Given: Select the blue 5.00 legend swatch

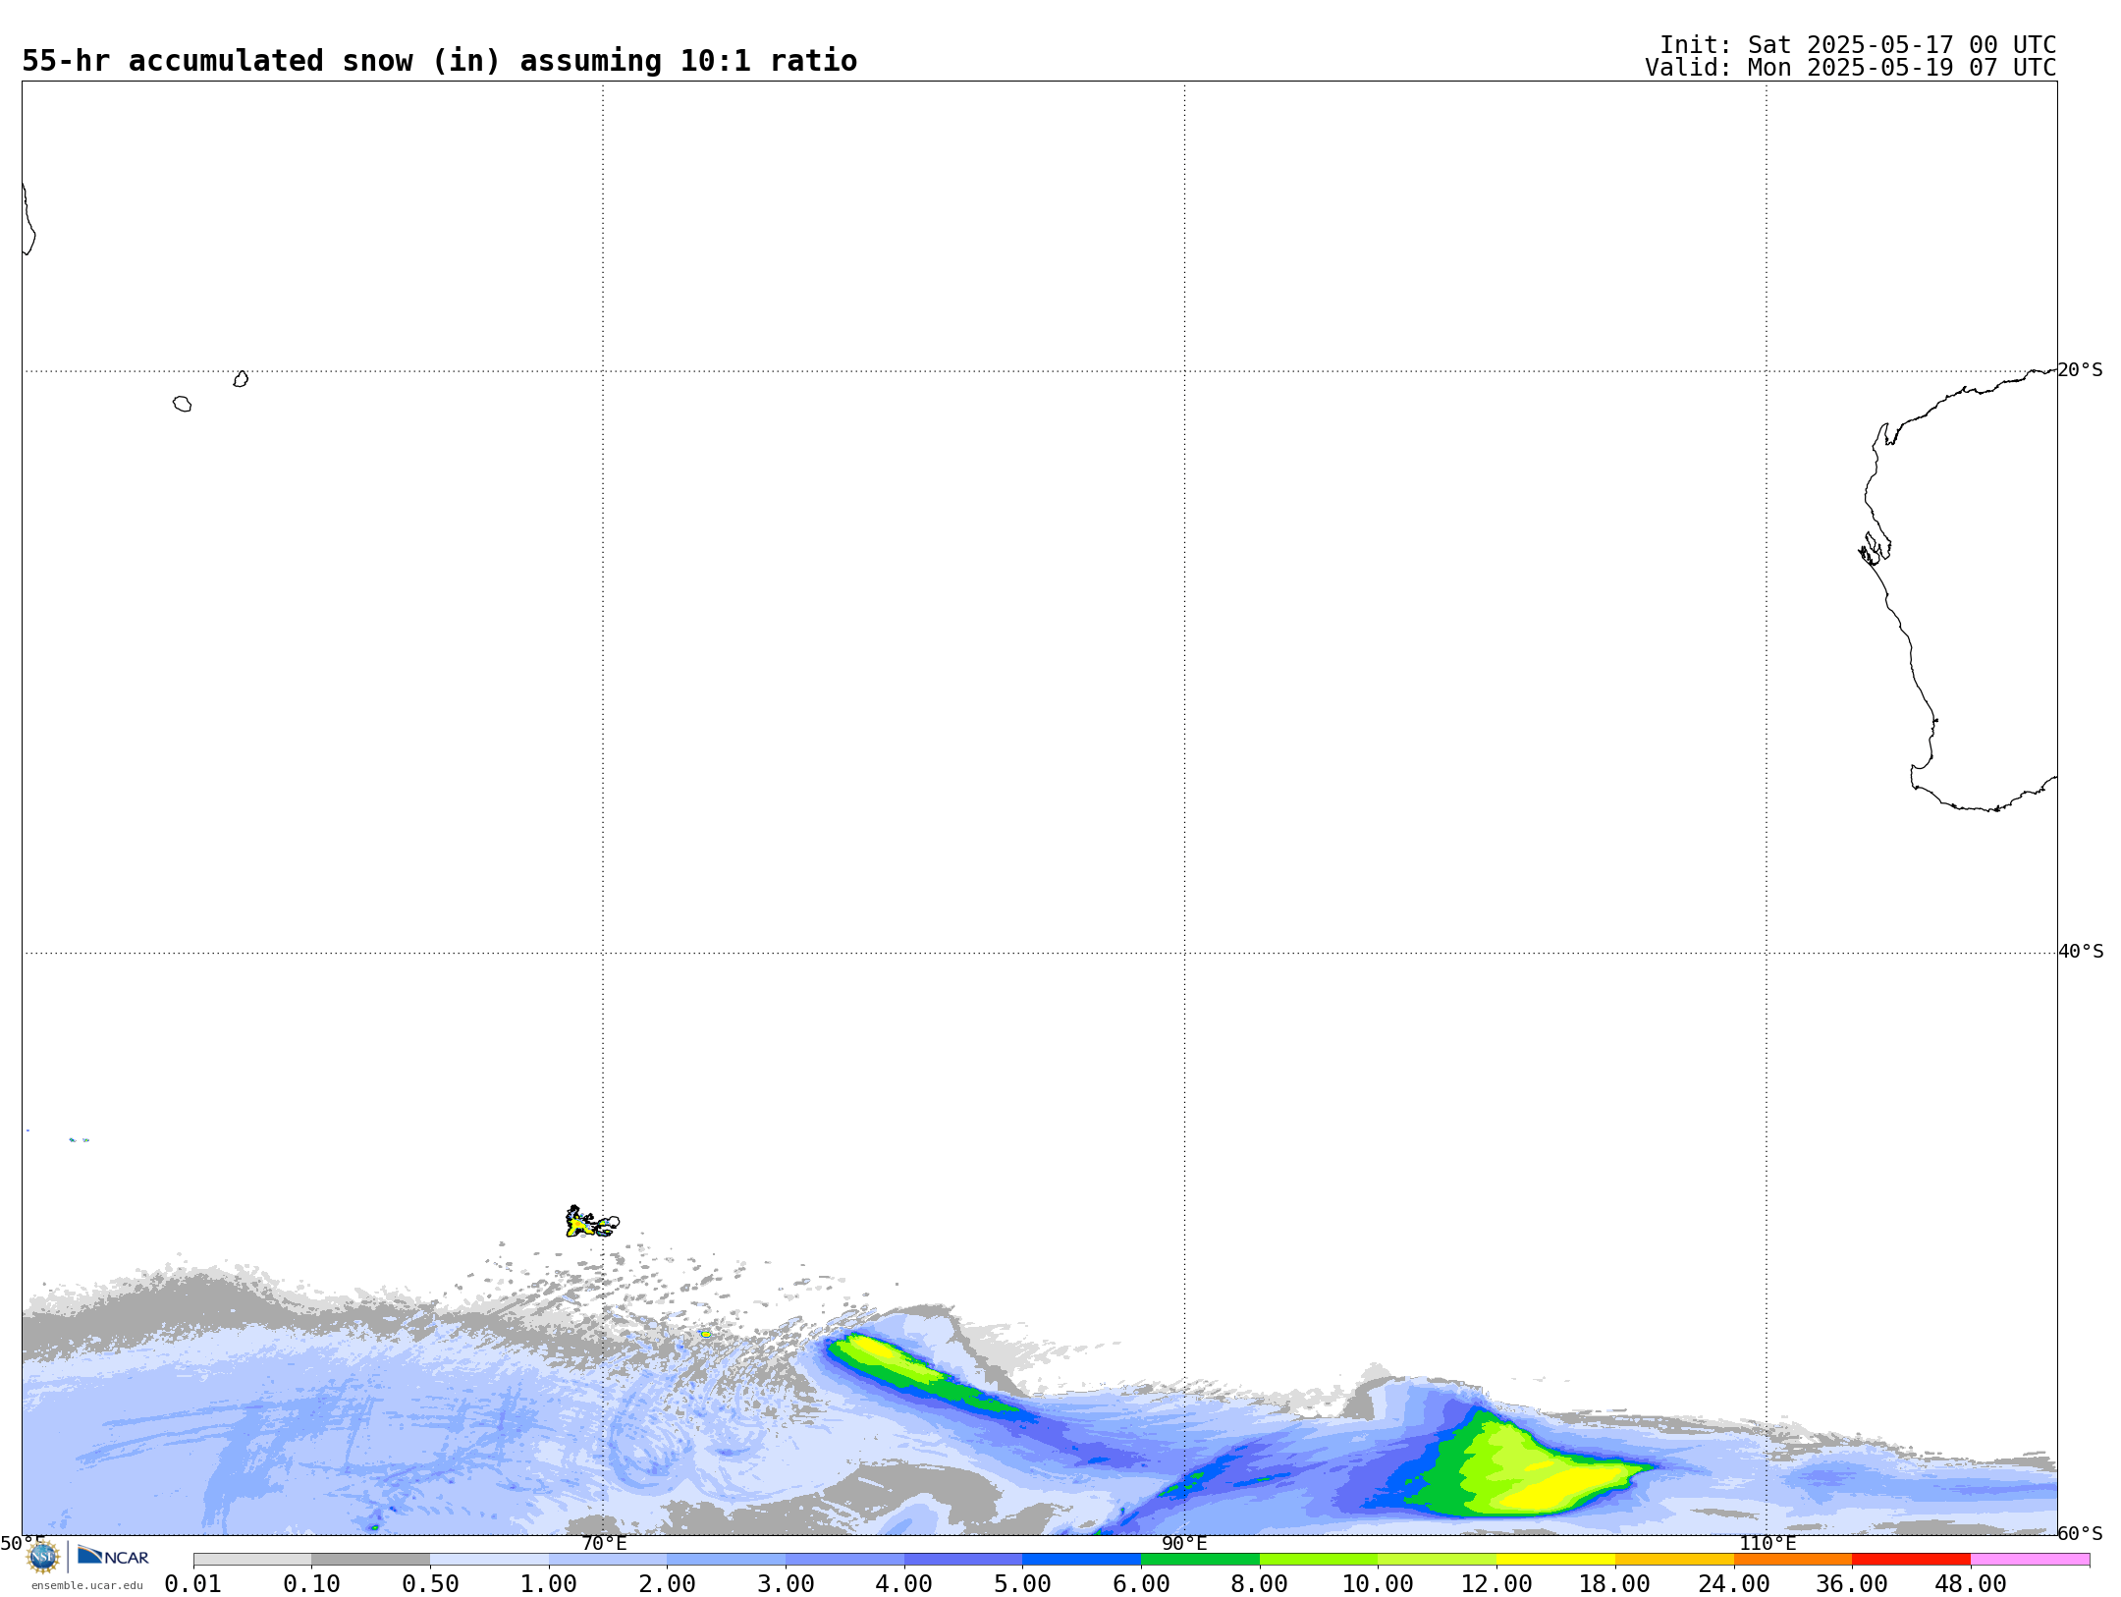Looking at the screenshot, I should tap(1081, 1560).
